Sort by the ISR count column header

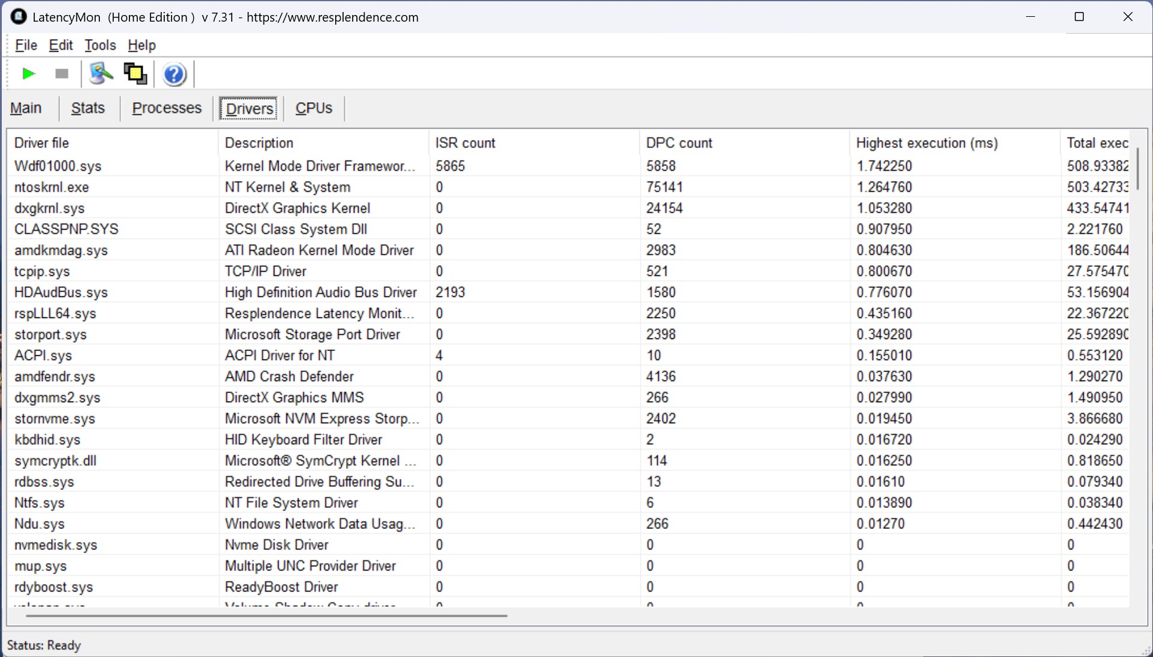(x=465, y=143)
